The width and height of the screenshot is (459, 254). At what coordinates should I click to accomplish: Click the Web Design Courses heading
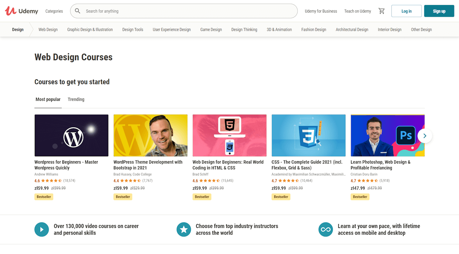tap(73, 57)
